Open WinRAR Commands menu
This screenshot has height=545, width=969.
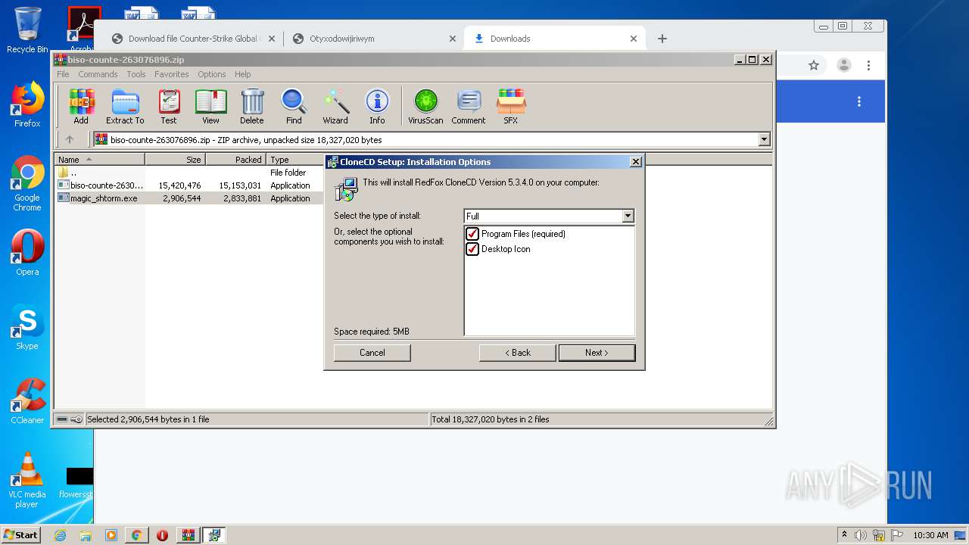(x=98, y=74)
